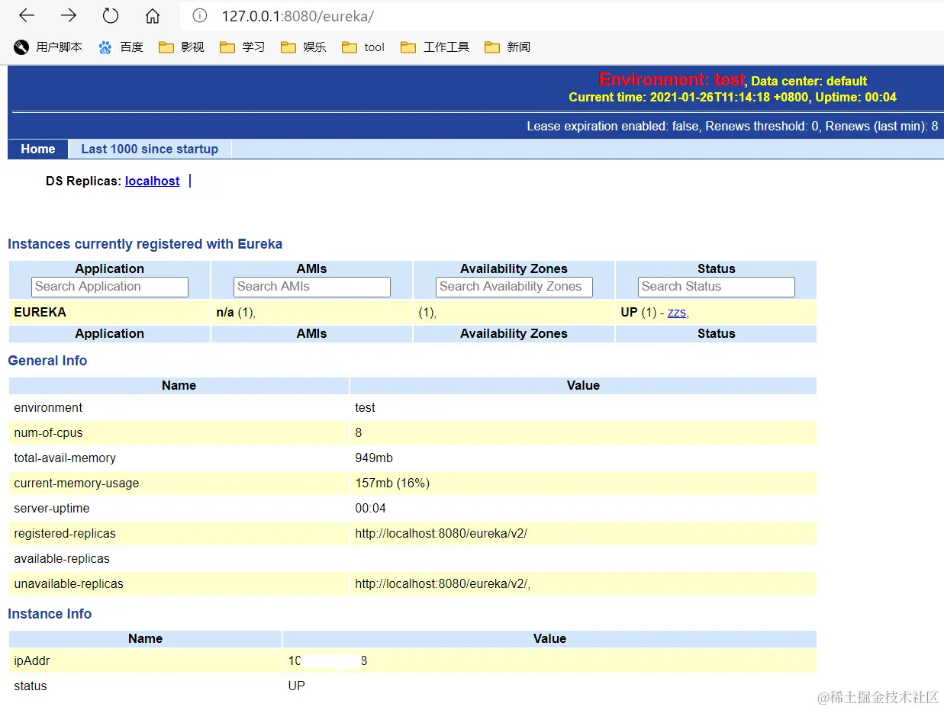Image resolution: width=944 pixels, height=710 pixels.
Task: Follow the localhost DS replica link
Action: click(x=153, y=181)
